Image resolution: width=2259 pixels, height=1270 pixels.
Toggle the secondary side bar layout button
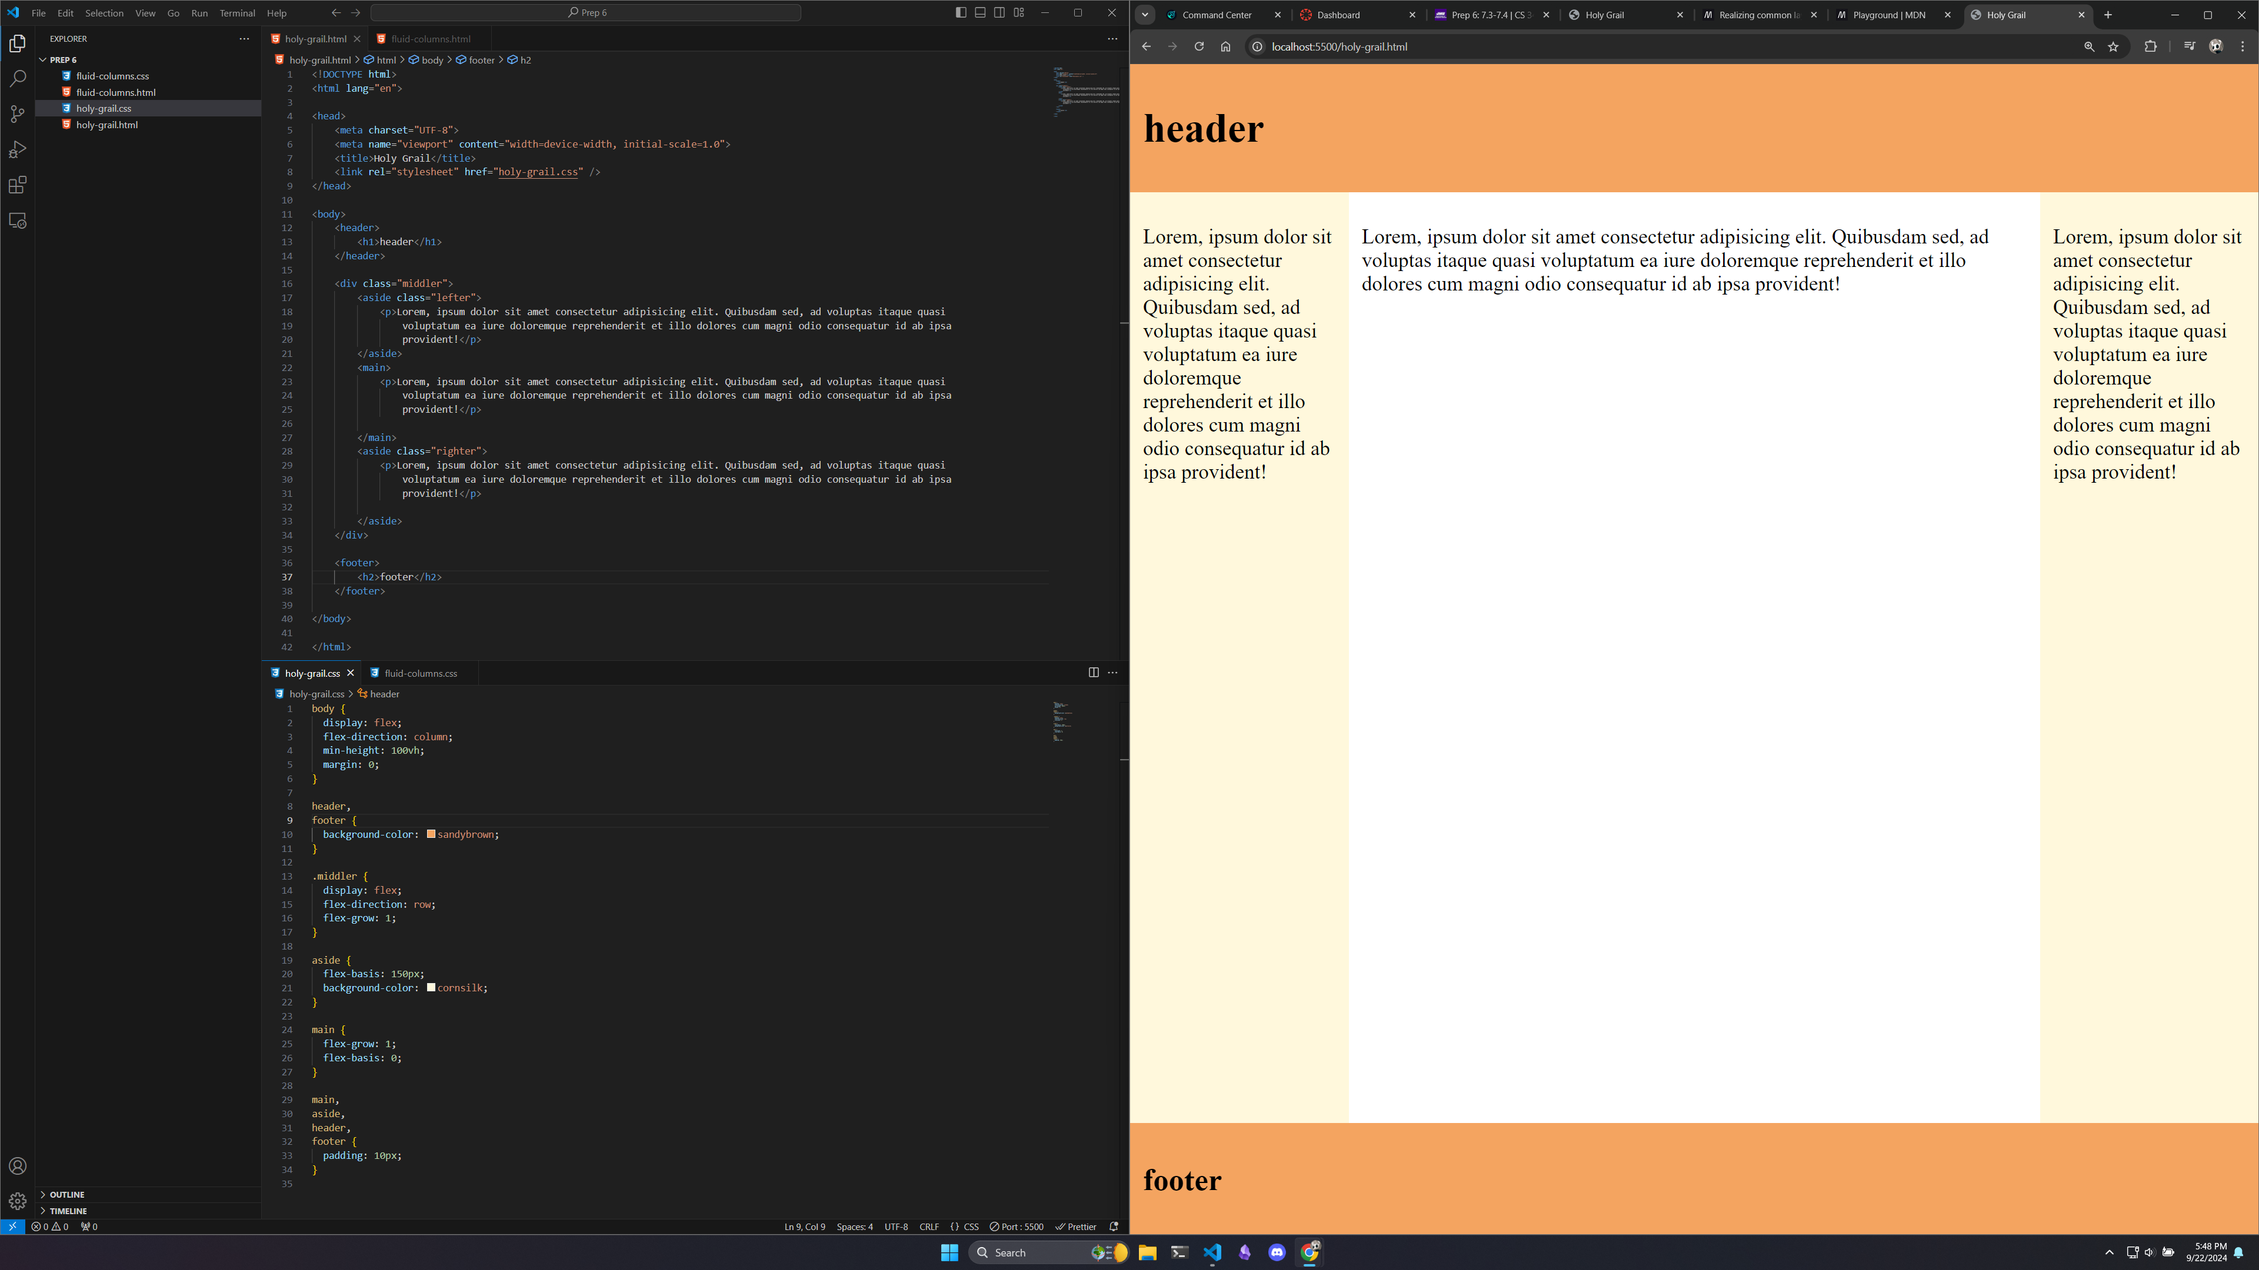(x=999, y=12)
